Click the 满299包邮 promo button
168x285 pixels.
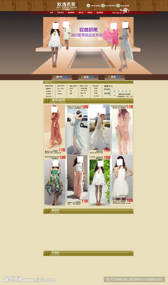pyautogui.click(x=62, y=77)
